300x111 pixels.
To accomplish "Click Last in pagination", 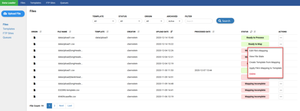I will 70,106.
